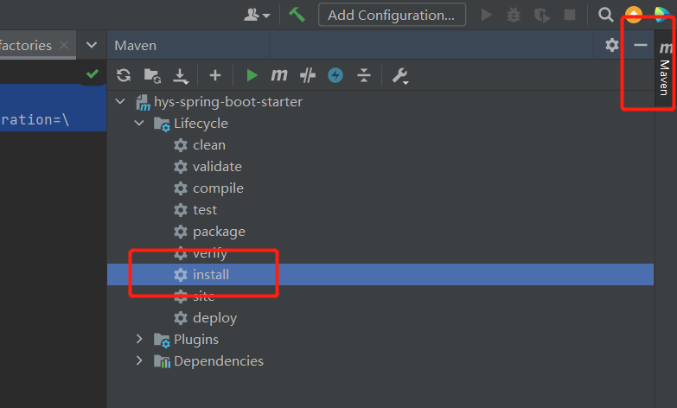Click the Debug bug icon
The image size is (677, 408).
(x=514, y=16)
